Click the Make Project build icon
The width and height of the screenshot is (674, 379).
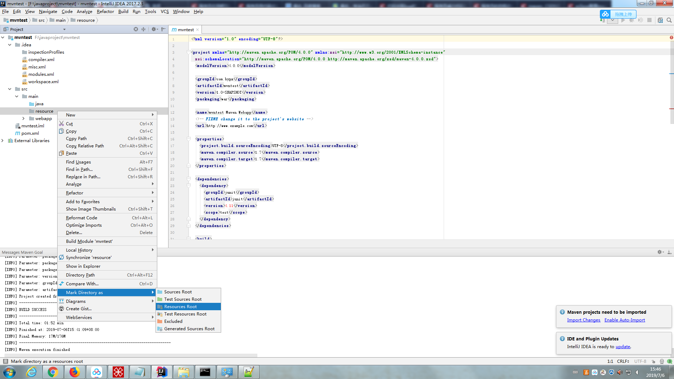pyautogui.click(x=602, y=21)
